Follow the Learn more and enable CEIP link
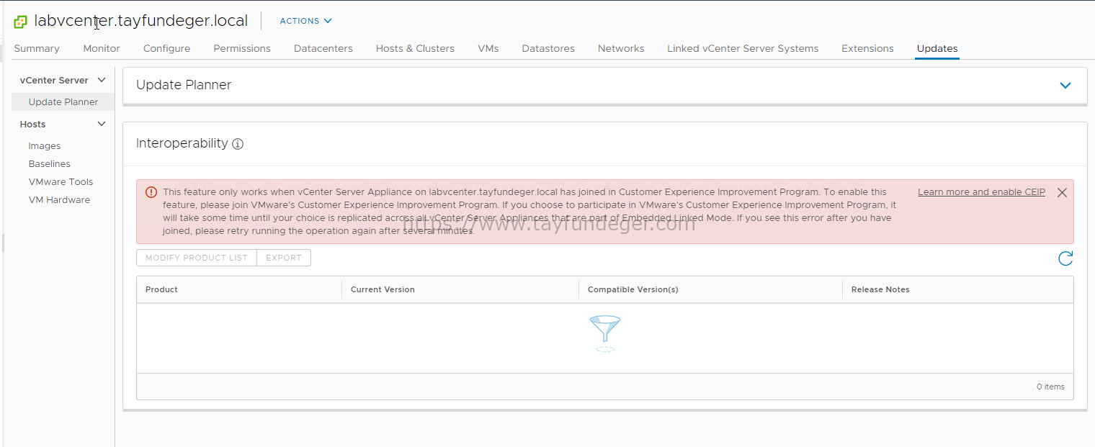1095x447 pixels. point(981,192)
